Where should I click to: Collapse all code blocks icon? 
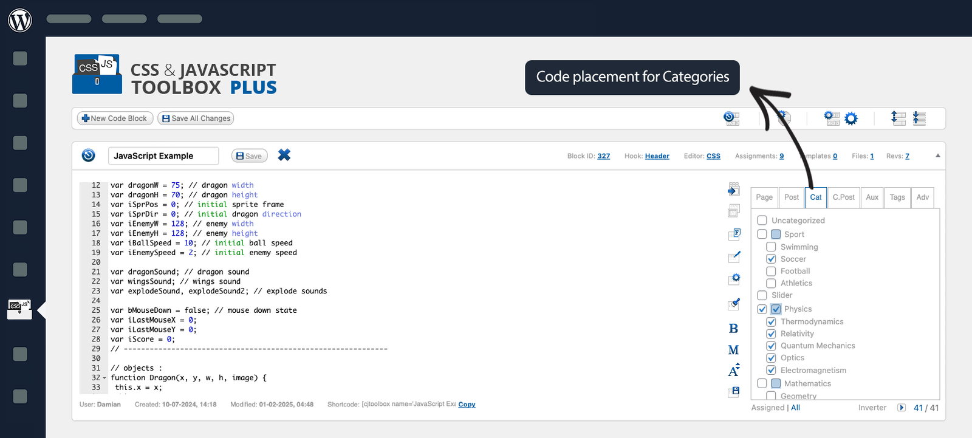click(x=919, y=118)
